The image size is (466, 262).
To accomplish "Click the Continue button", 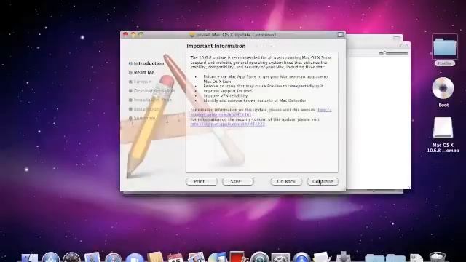I will pos(323,181).
